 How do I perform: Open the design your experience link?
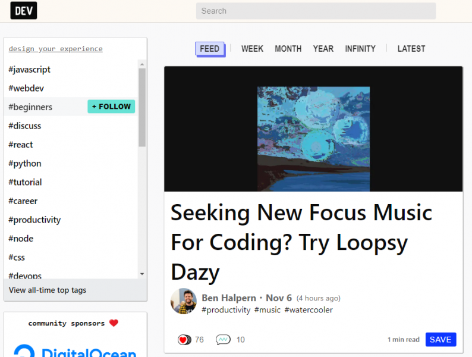tap(56, 49)
